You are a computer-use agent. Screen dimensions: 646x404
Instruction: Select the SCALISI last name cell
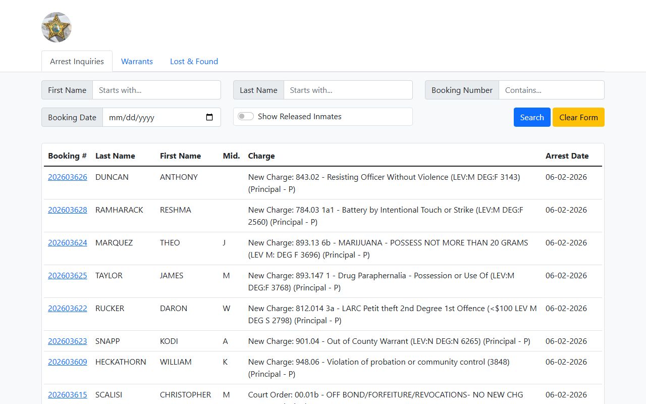click(109, 394)
